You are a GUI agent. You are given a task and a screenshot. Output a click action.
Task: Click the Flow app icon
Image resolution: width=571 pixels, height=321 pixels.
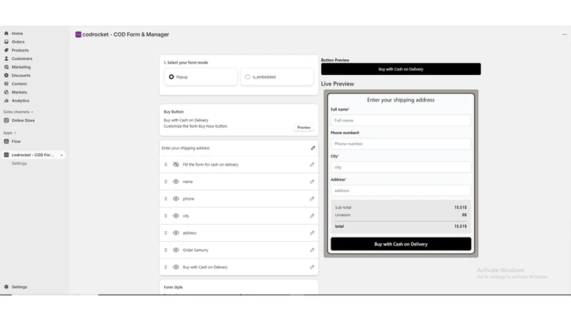point(6,141)
